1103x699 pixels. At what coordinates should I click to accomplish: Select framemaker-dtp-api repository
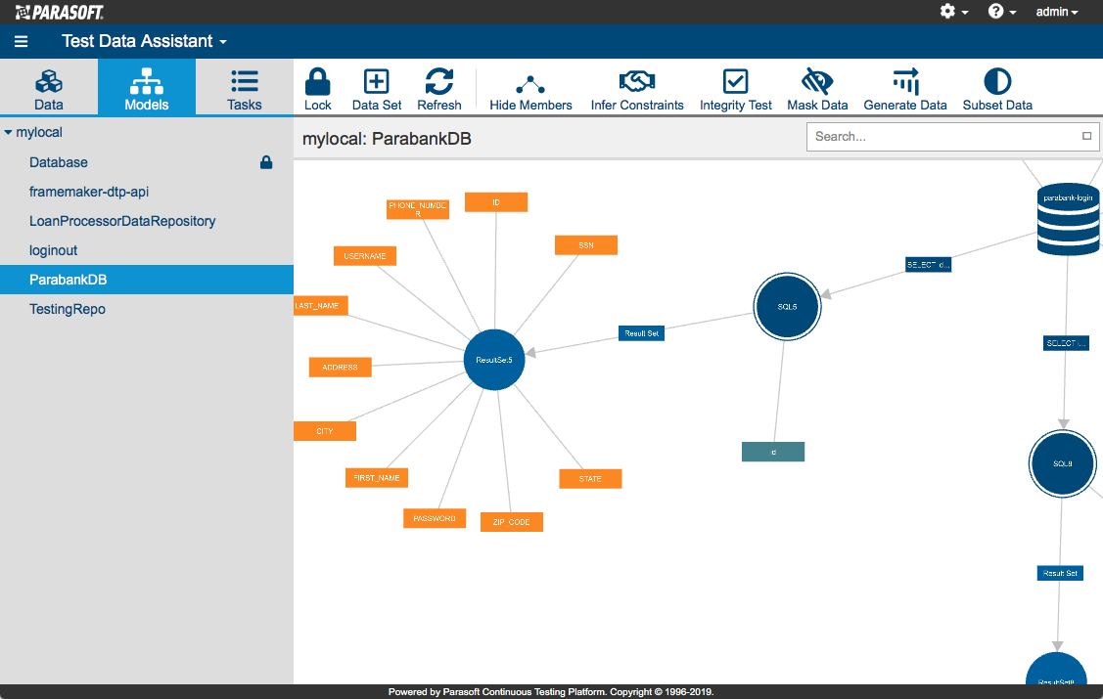[x=89, y=192]
